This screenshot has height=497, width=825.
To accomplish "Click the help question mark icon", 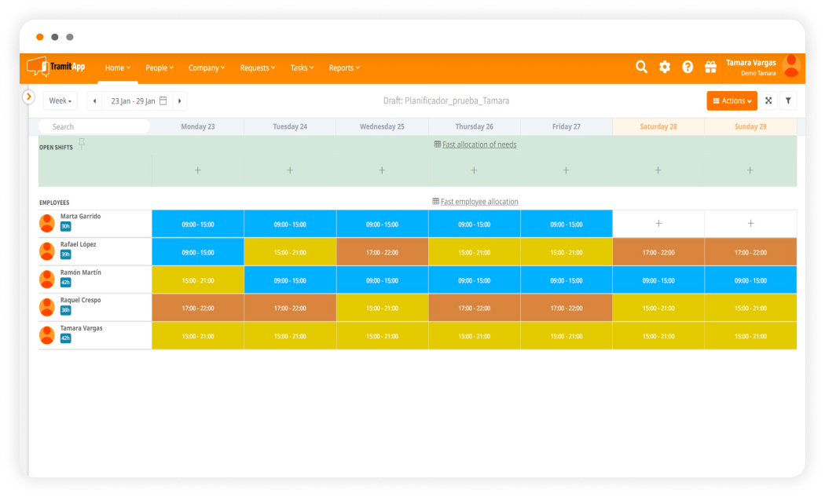I will coord(687,68).
